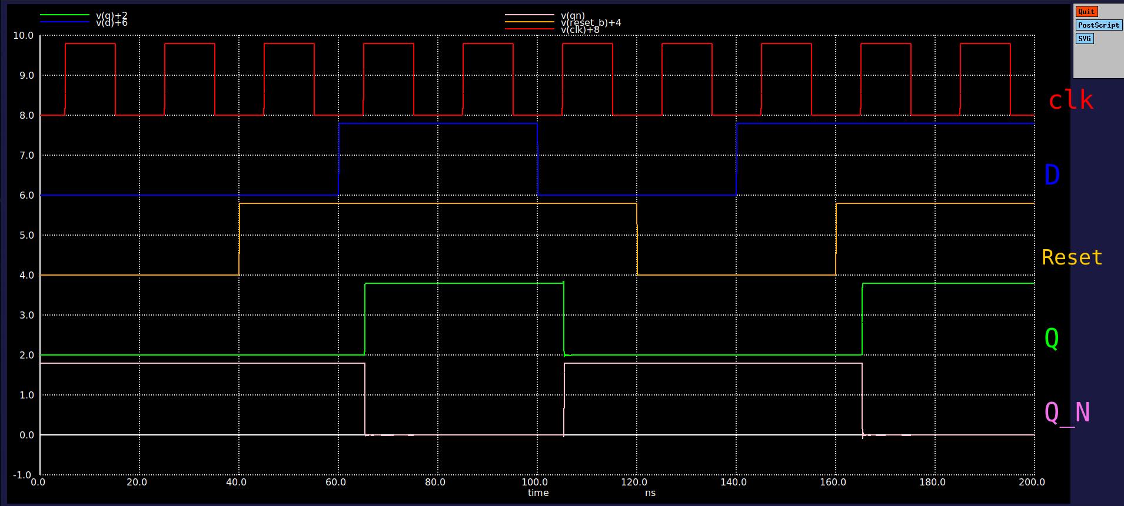Click the time label on the x-axis
Image resolution: width=1124 pixels, height=506 pixels.
pos(538,493)
